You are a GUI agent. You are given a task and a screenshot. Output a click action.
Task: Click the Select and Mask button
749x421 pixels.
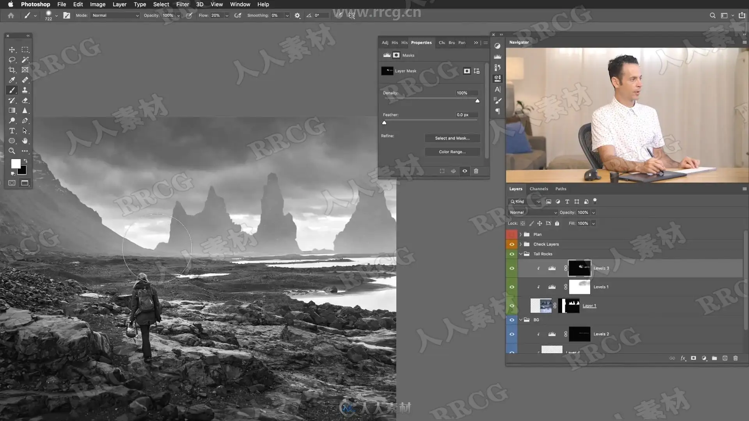[452, 138]
